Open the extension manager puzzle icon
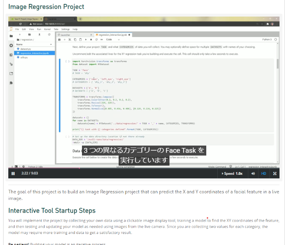Screen dimensions: 291x245 11,83
